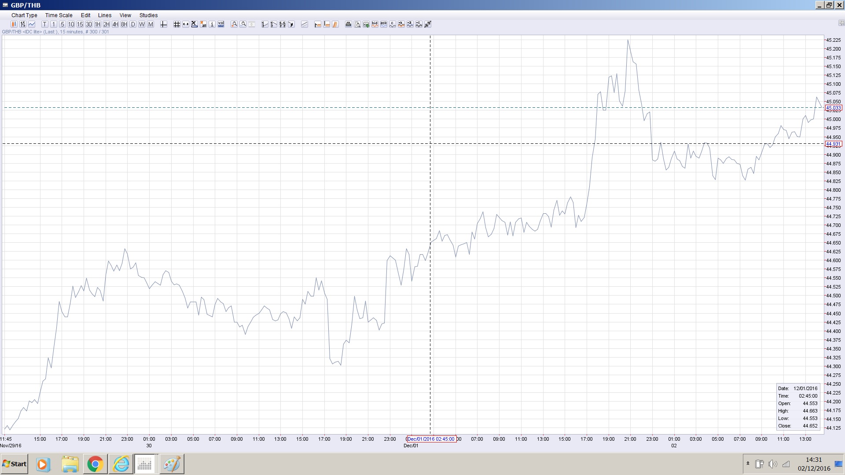Select the first trend line drawing tool
Image resolution: width=845 pixels, height=475 pixels.
(265, 24)
